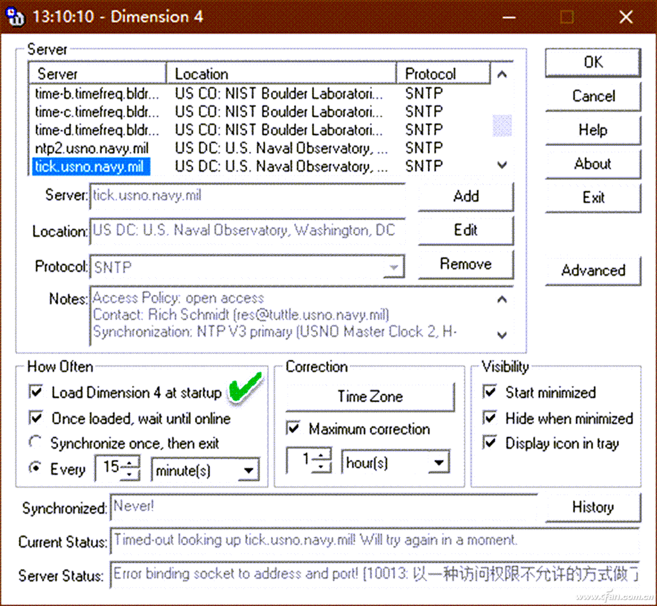Click the Notes scroll up arrow
This screenshot has height=606, width=657.
502,299
